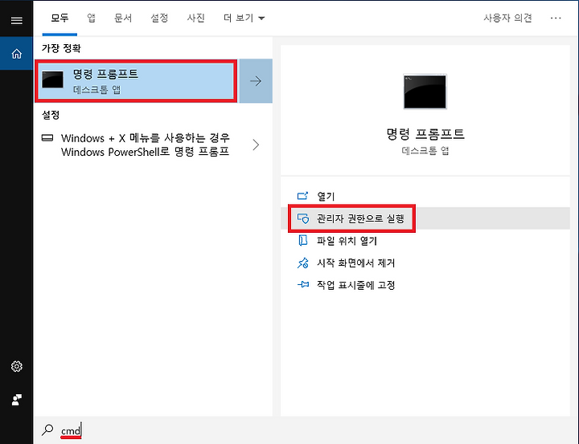The width and height of the screenshot is (579, 444).
Task: Switch to the 사진 tab
Action: click(195, 18)
